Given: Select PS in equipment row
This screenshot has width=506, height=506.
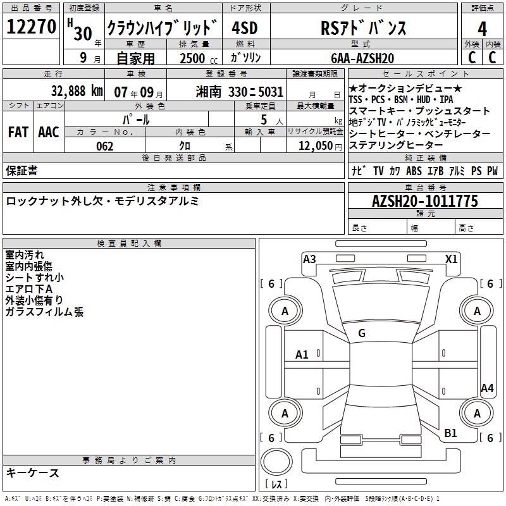Looking at the screenshot, I should [476, 171].
